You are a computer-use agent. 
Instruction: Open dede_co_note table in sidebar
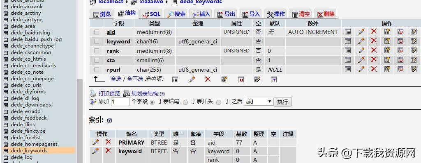(27, 72)
